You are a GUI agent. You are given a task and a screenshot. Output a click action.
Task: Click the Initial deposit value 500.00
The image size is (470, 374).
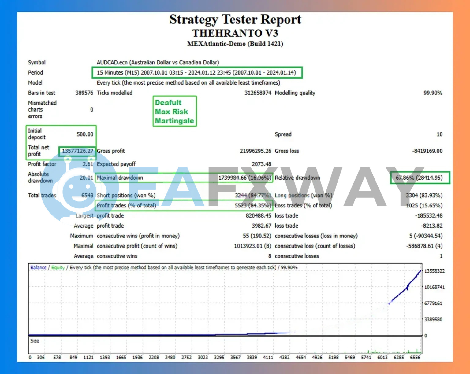click(85, 134)
